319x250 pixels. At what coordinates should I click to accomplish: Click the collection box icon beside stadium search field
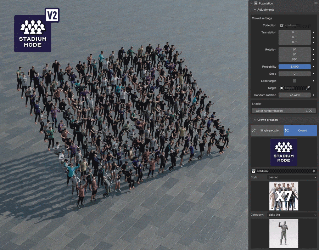253,171
